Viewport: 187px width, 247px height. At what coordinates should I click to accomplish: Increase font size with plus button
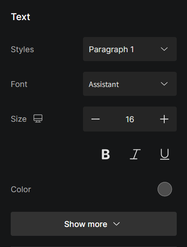coord(164,119)
